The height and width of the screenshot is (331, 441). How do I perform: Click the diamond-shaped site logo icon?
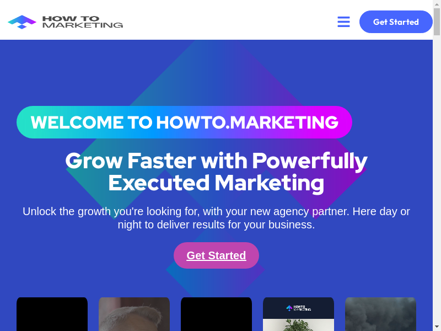point(22,22)
